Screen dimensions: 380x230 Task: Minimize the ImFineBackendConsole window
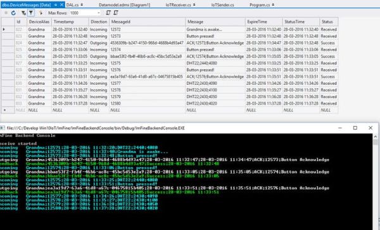tap(340, 128)
